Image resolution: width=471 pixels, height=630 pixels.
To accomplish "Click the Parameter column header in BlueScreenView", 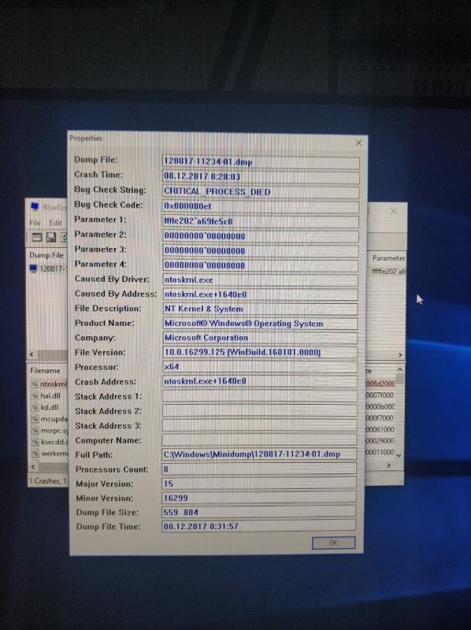I will (388, 258).
